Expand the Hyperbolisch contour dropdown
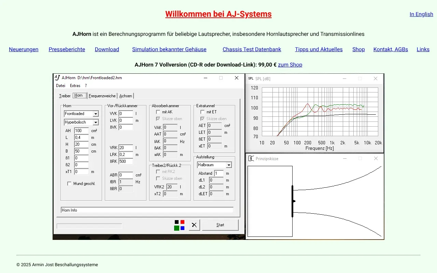The image size is (437, 273). coord(96,123)
